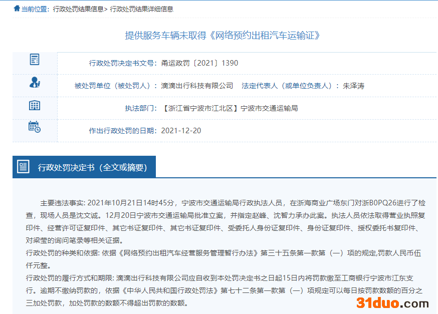Click the building icon beside 执法部门

[34, 105]
